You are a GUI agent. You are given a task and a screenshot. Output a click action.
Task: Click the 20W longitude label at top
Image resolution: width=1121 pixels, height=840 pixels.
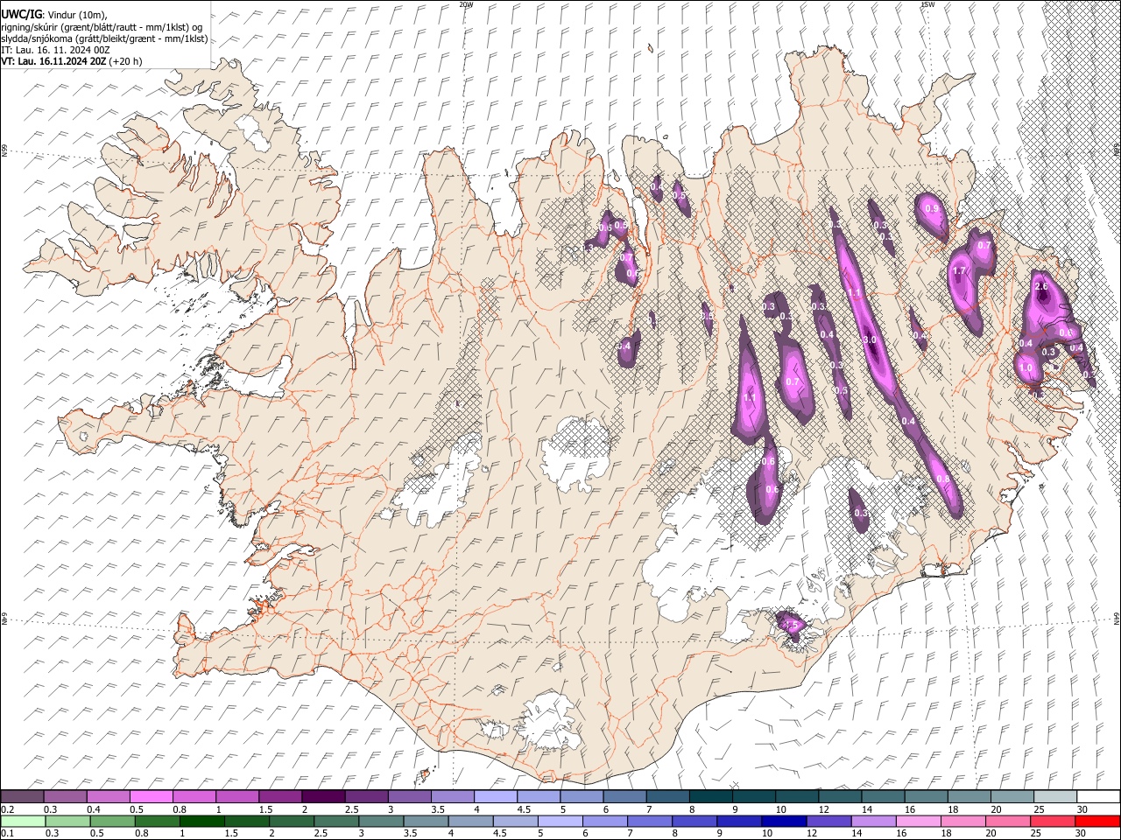(x=466, y=4)
